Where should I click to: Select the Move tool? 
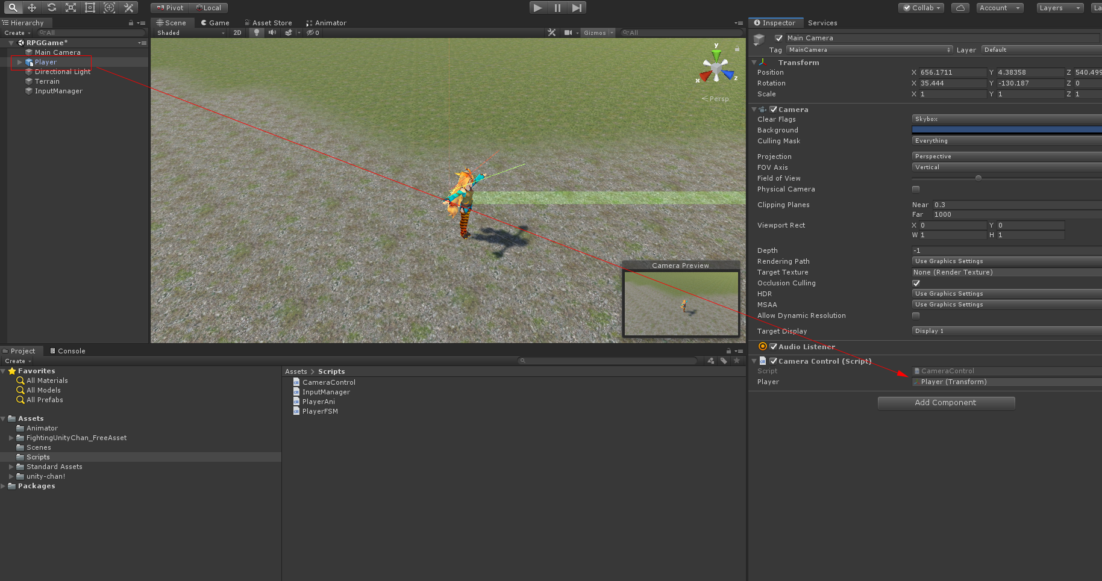click(x=32, y=8)
